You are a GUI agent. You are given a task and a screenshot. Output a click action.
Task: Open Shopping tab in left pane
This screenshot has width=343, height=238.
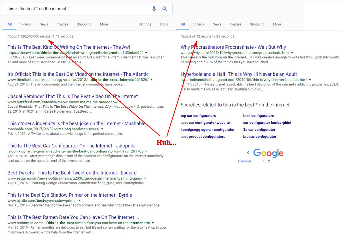point(84,24)
